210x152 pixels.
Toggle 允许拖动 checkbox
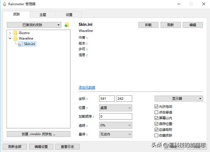point(156,107)
